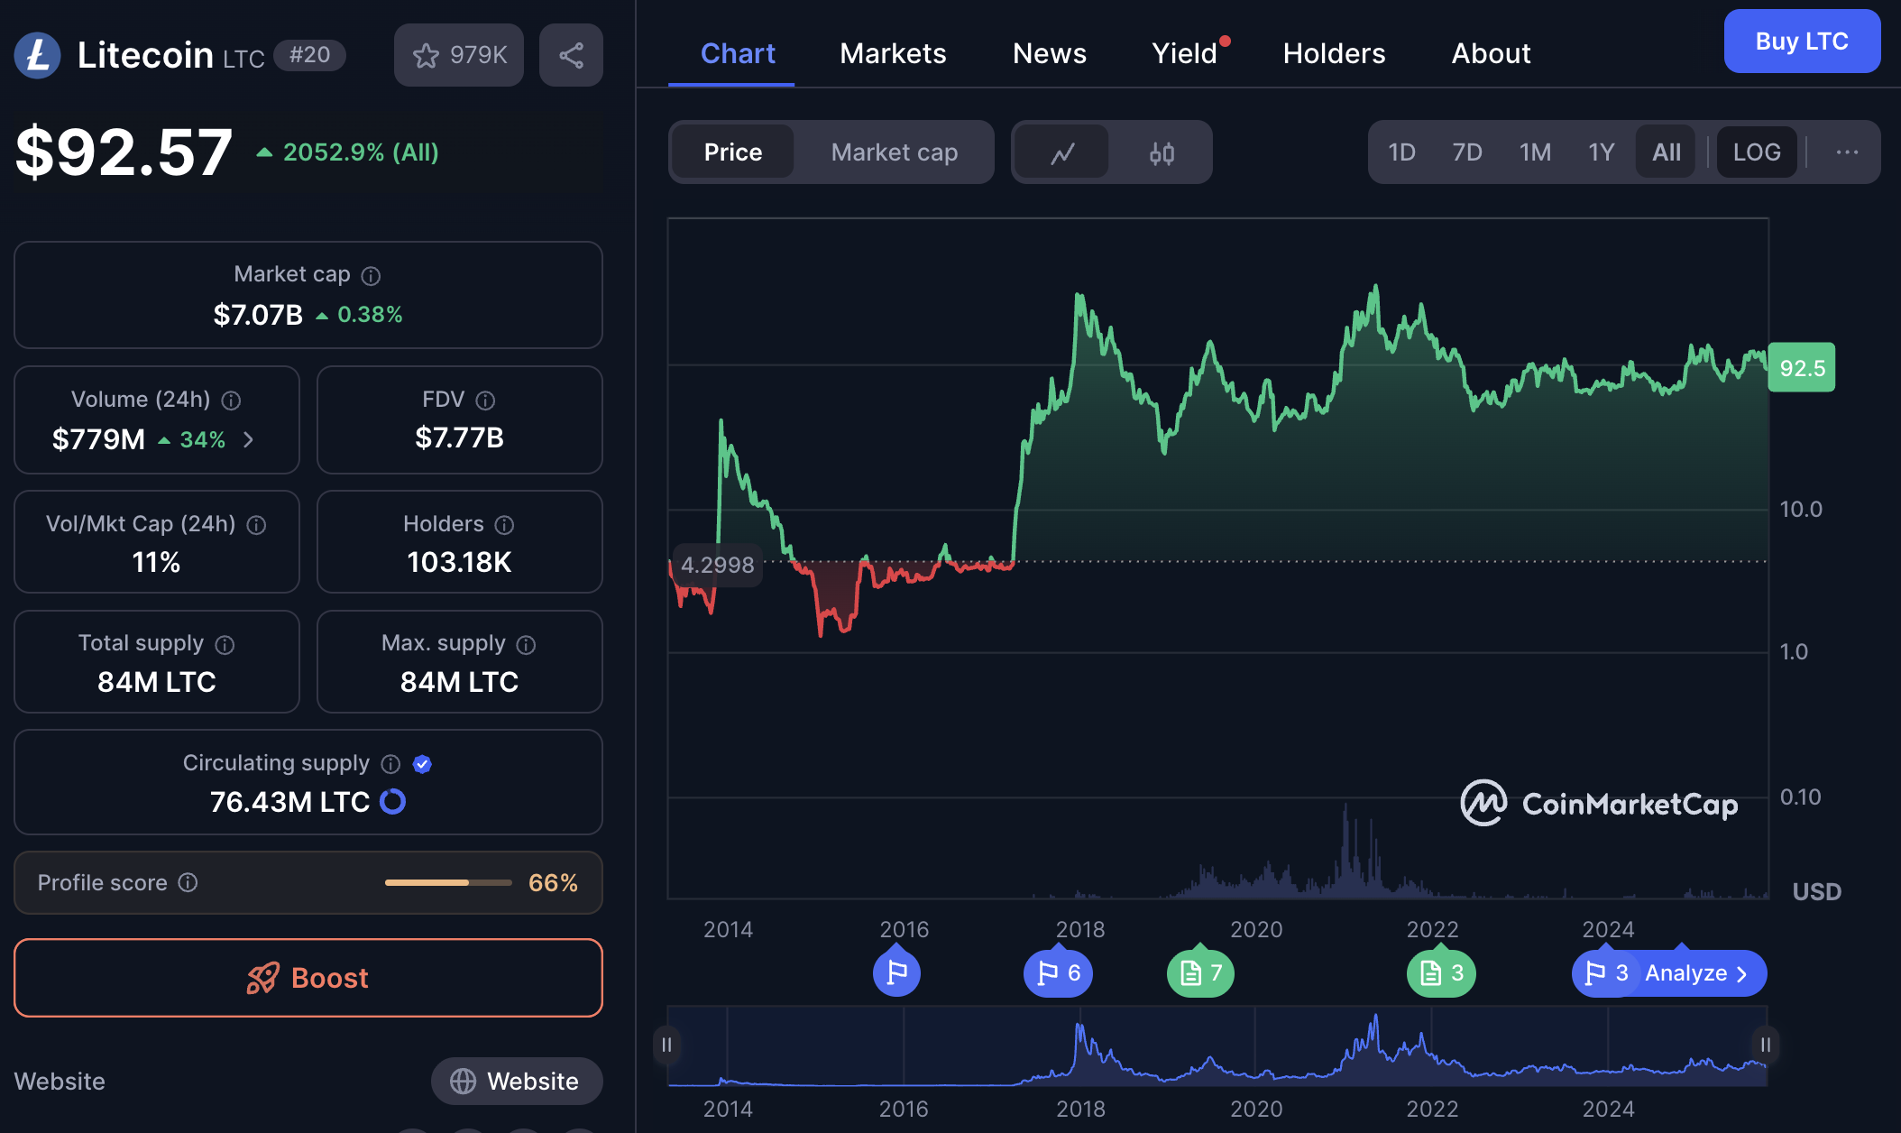Click the Boost button
This screenshot has width=1901, height=1133.
point(308,978)
